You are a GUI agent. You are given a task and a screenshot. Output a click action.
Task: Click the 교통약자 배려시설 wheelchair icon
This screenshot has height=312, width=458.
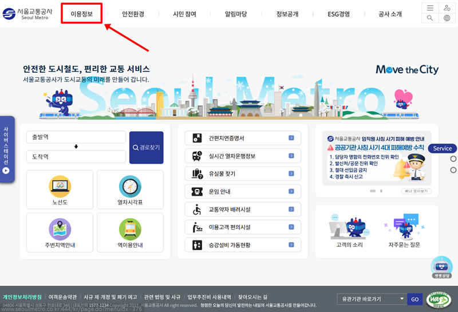click(197, 209)
